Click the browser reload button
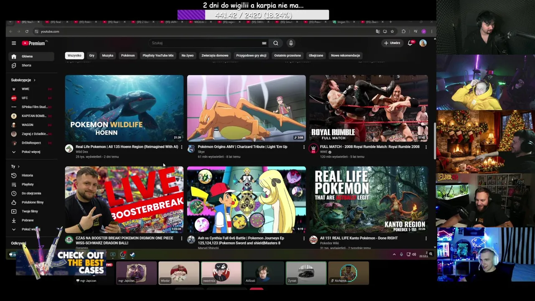This screenshot has width=535, height=301. 27,31
